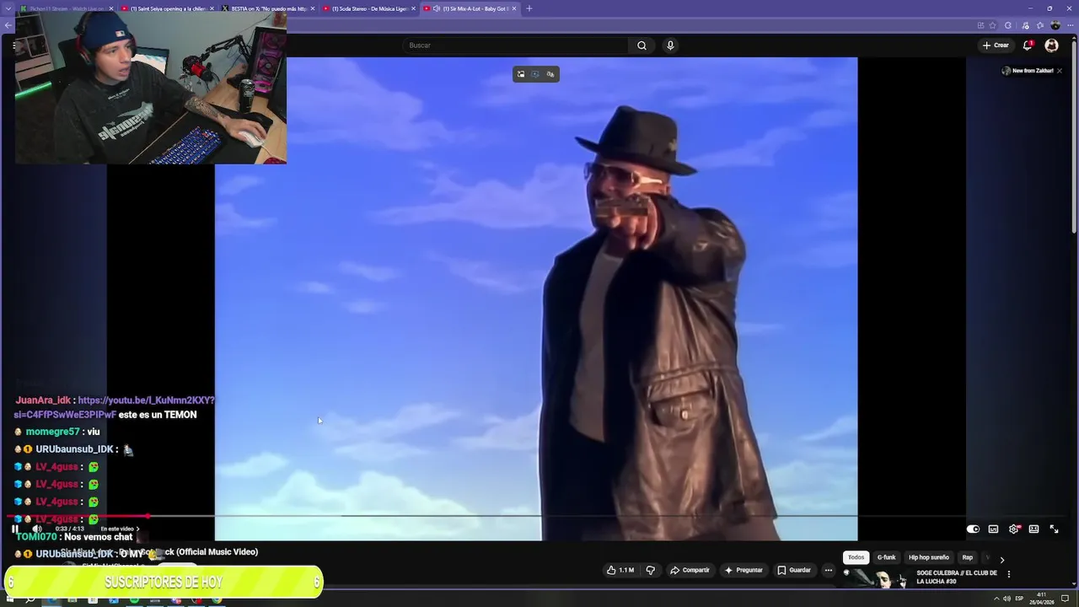Open YouTube notifications bell

pyautogui.click(x=1028, y=46)
